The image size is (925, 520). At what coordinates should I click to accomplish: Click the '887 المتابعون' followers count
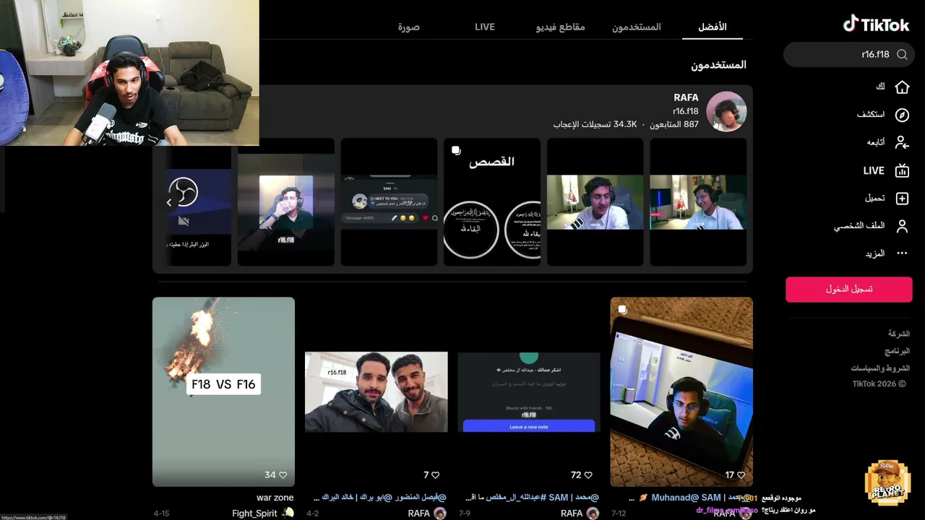674,124
